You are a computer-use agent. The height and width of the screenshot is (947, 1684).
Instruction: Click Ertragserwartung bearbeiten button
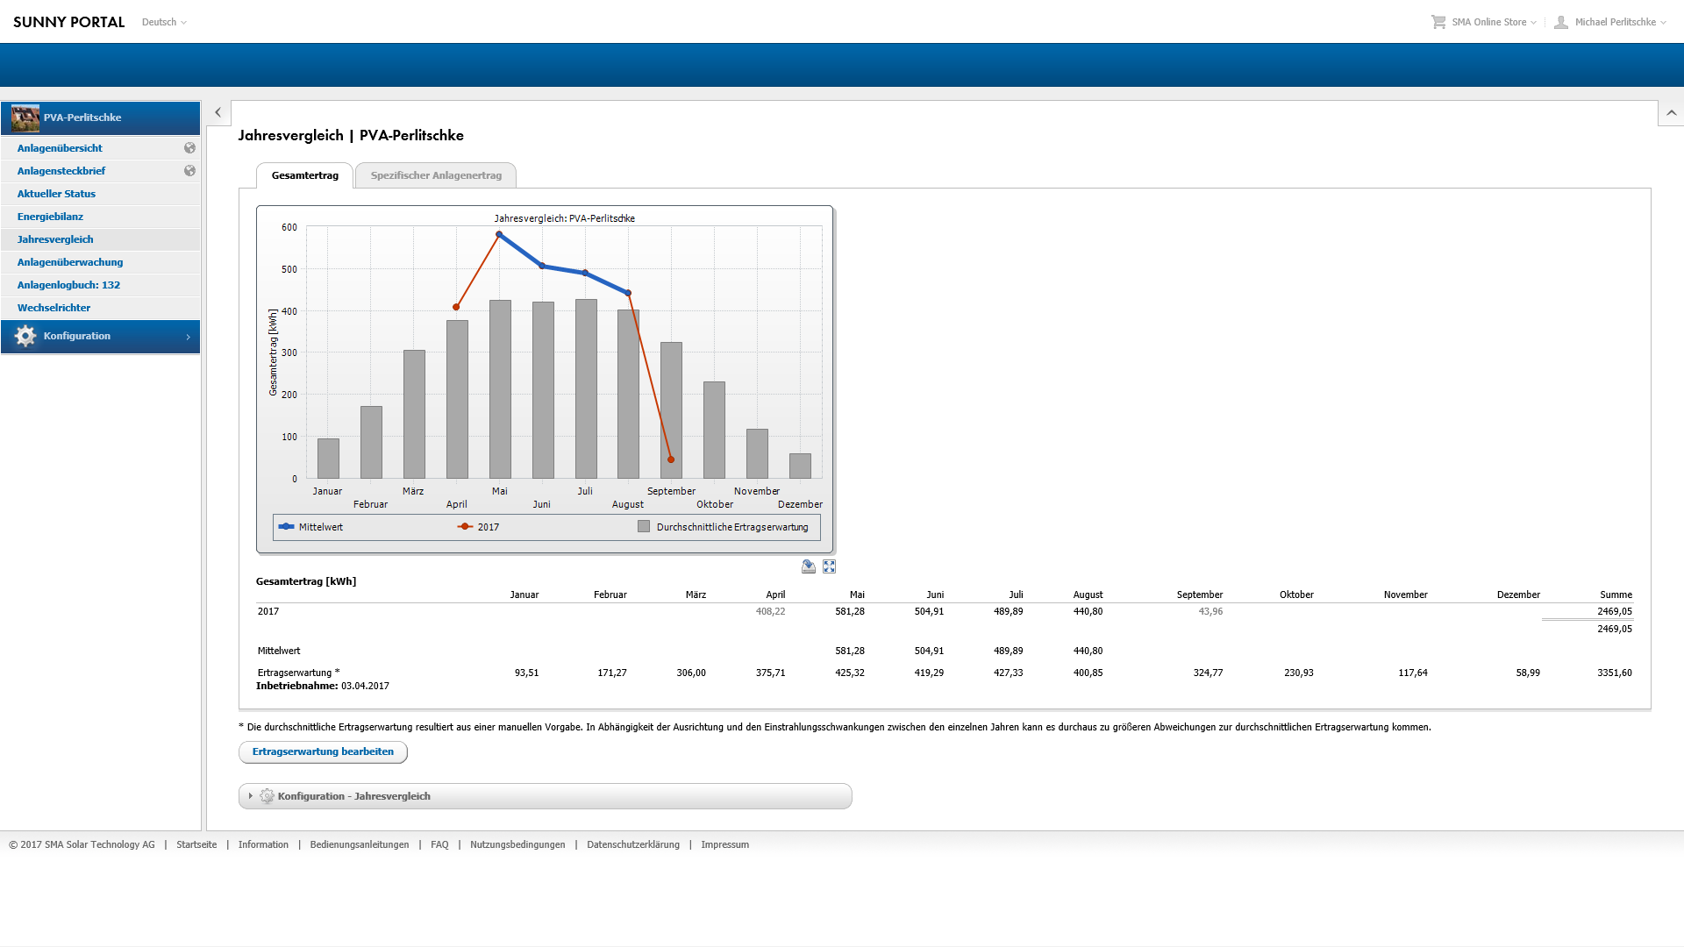click(x=323, y=751)
